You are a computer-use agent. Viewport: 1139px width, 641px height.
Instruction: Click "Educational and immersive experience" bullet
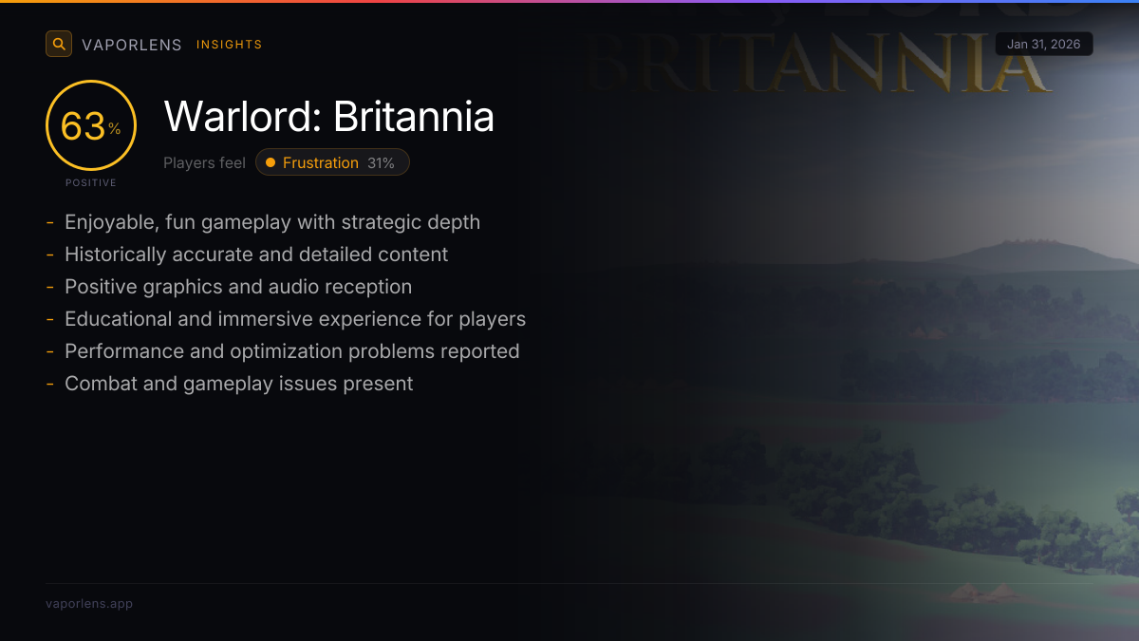[x=295, y=319]
